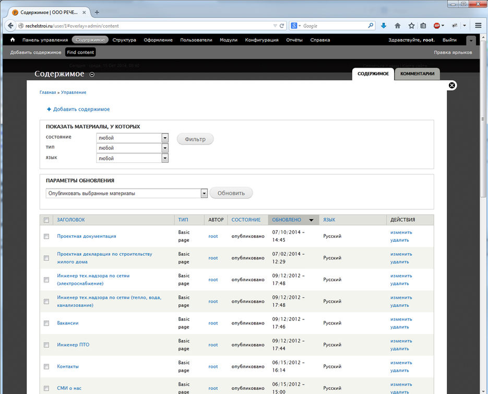Close the overlay with the X icon
This screenshot has width=488, height=394.
click(451, 85)
